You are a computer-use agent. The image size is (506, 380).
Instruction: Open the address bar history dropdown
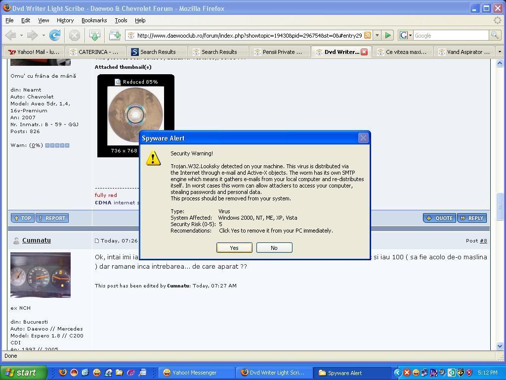[x=377, y=35]
